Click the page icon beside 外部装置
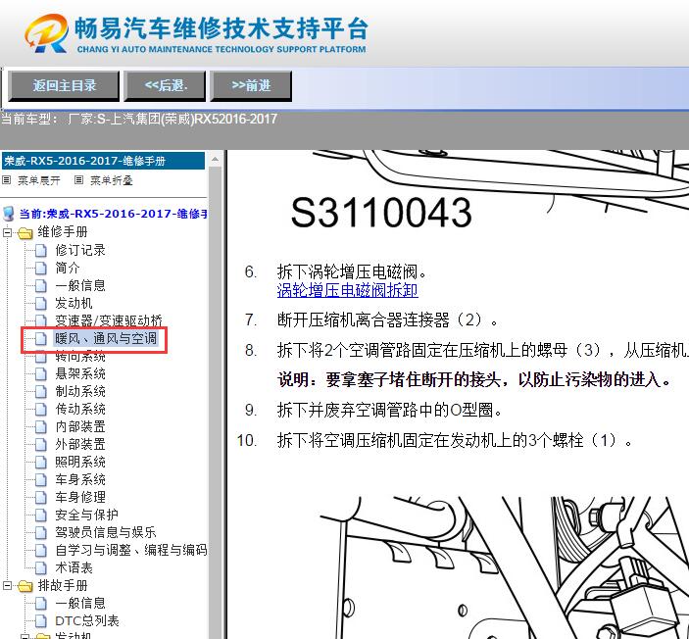The height and width of the screenshot is (639, 689). point(41,444)
